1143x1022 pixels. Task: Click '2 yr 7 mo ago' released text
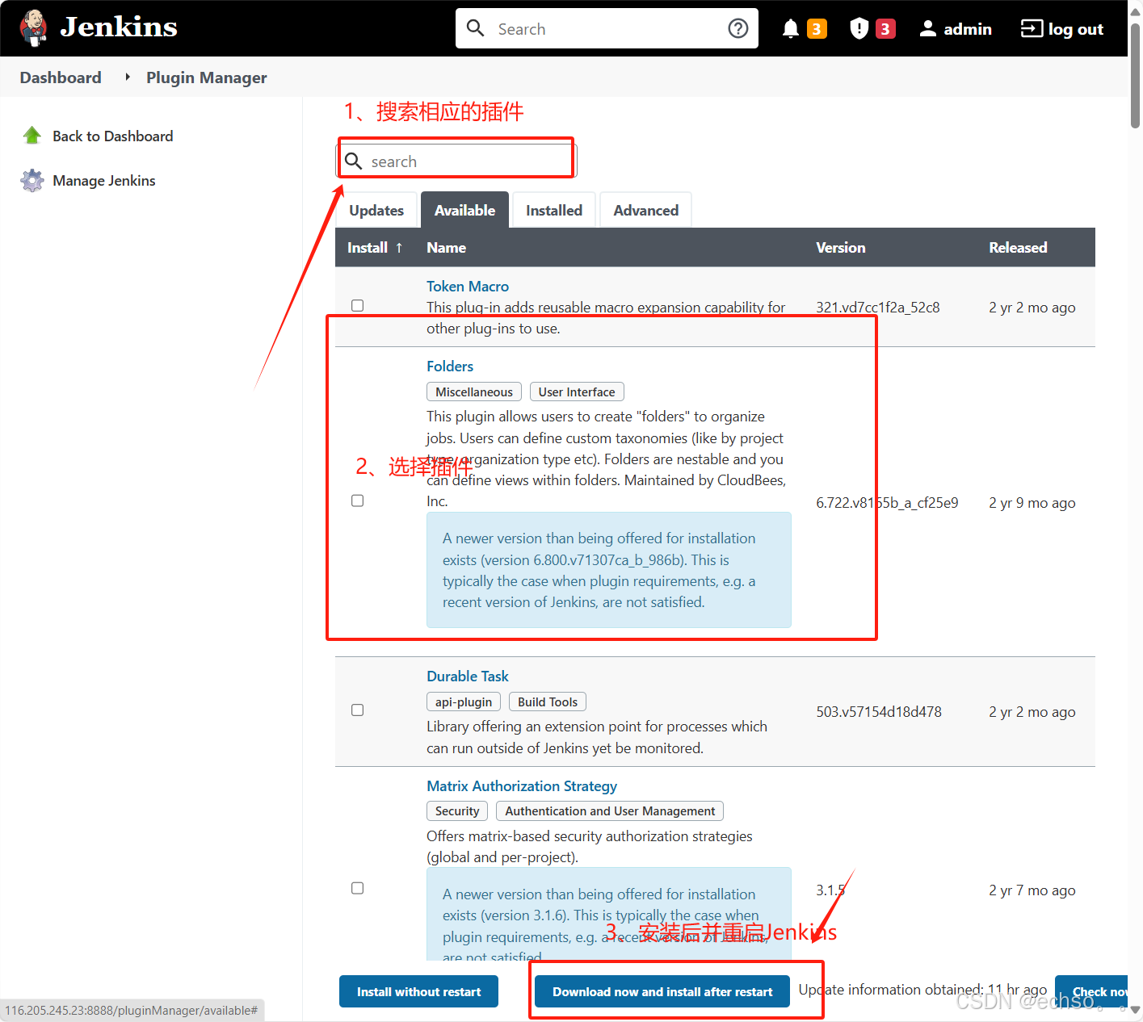click(x=1032, y=890)
